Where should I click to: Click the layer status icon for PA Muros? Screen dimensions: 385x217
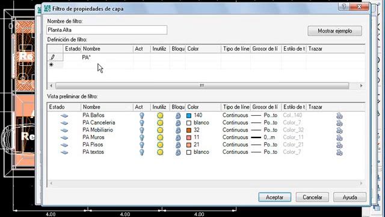click(x=64, y=137)
